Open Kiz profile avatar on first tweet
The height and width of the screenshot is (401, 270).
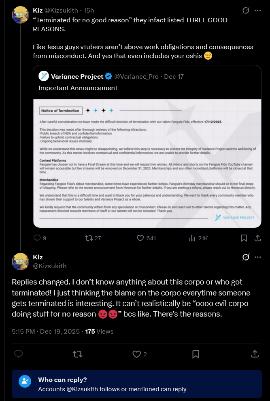pos(20,15)
